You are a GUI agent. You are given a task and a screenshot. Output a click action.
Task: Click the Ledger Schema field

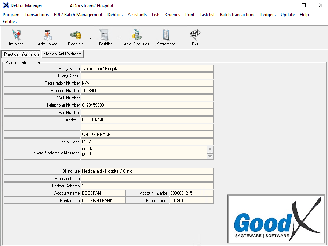tap(147, 186)
